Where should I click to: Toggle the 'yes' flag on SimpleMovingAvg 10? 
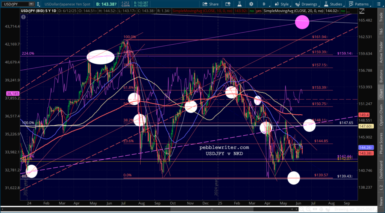point(259,11)
